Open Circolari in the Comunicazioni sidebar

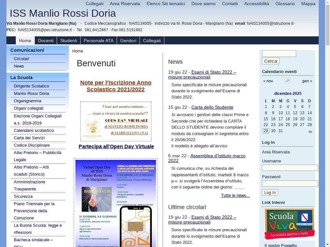21,59
